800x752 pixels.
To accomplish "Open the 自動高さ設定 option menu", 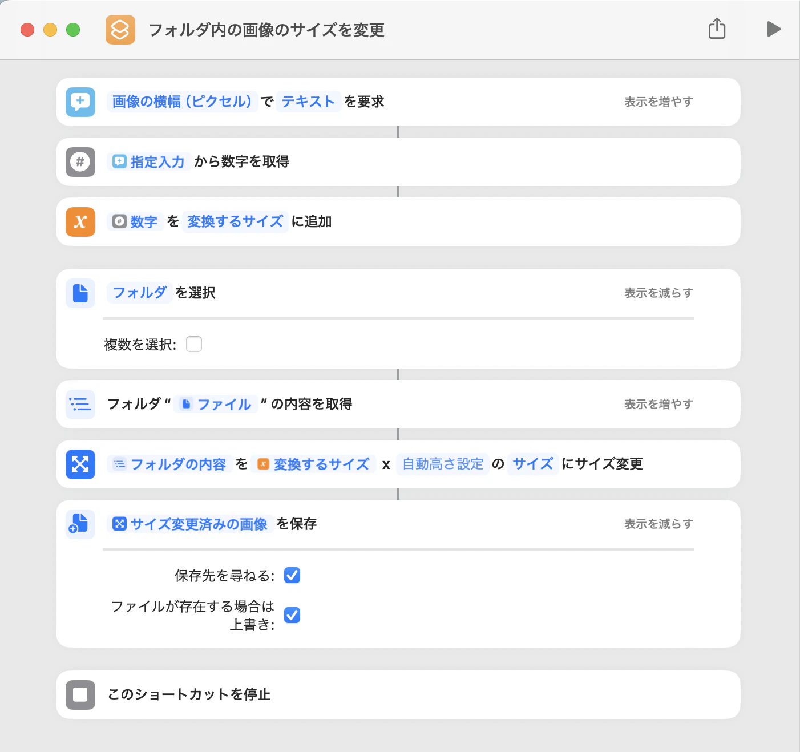I will (442, 464).
